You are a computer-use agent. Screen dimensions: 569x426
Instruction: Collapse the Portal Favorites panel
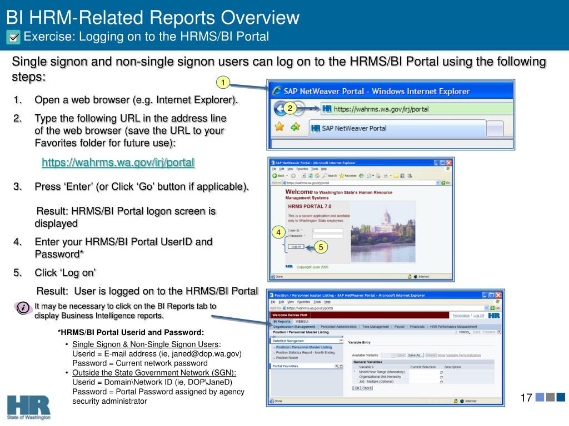[x=341, y=366]
